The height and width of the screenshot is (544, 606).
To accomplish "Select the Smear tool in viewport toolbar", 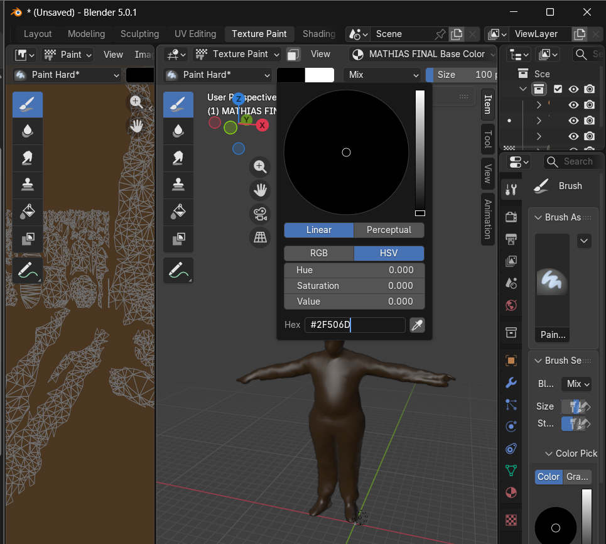I will pos(178,158).
